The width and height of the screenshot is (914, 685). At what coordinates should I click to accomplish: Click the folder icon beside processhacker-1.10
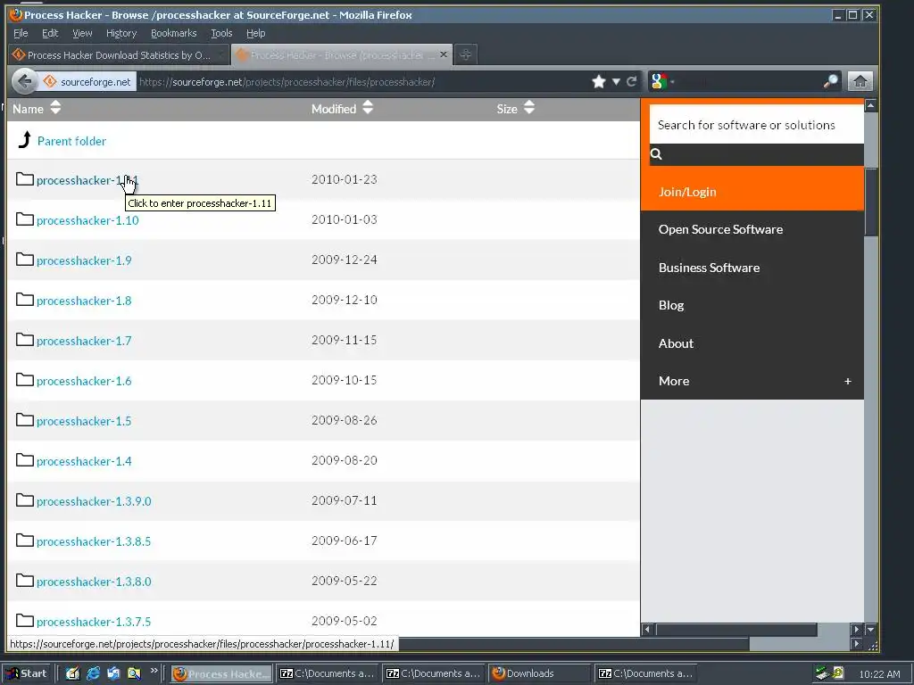(x=24, y=219)
